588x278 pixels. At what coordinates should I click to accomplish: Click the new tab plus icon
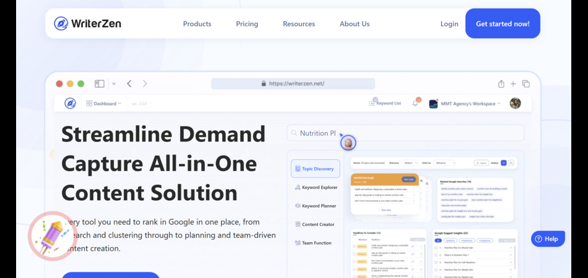click(513, 84)
